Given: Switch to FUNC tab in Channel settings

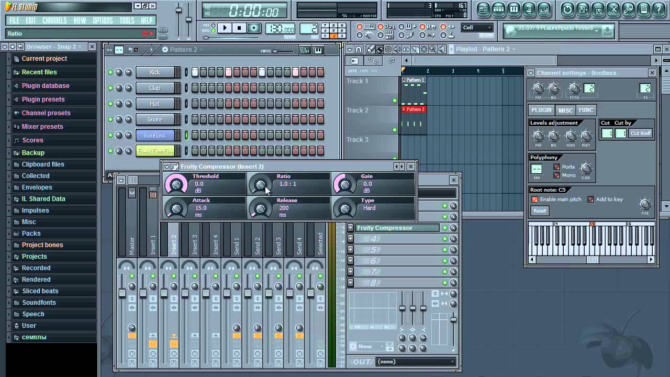Looking at the screenshot, I should 586,110.
